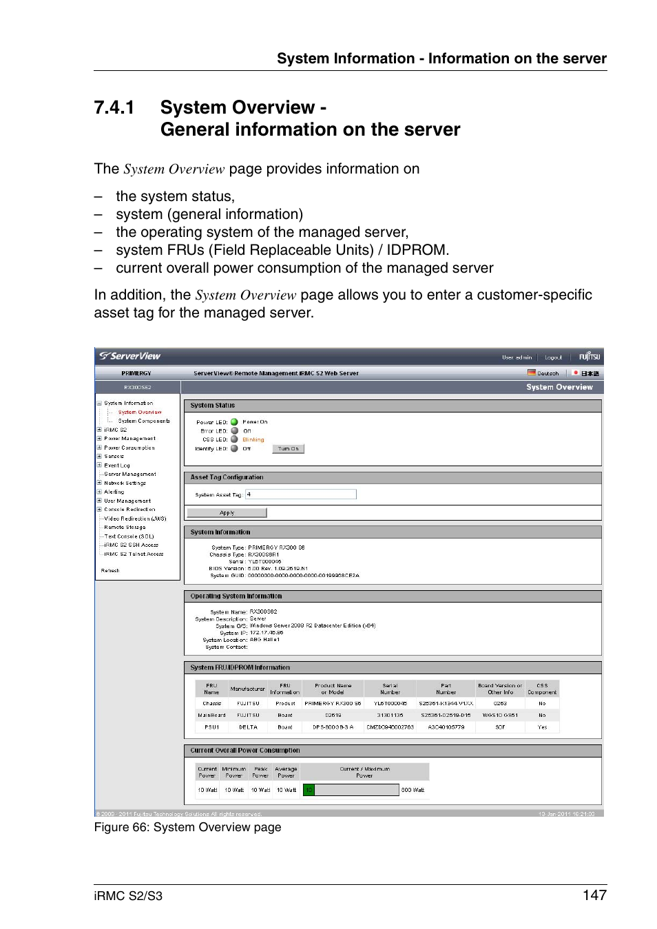The height and width of the screenshot is (929, 657).
Task: Expand the Alerting tree node
Action: coord(99,492)
